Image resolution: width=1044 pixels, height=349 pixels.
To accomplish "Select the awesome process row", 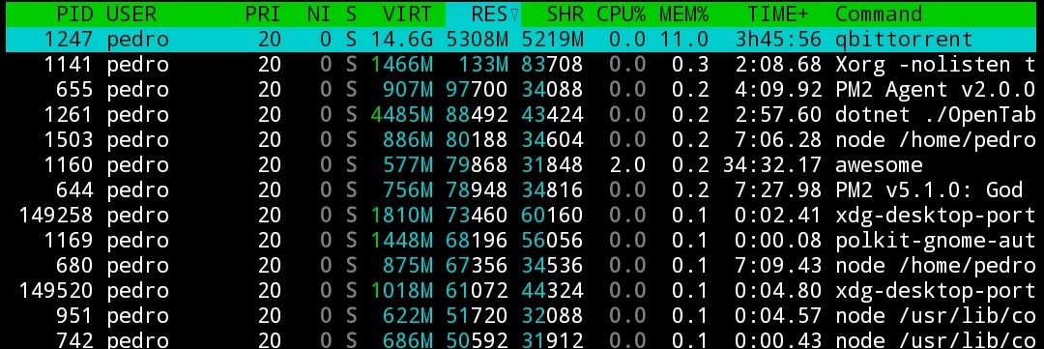I will point(522,164).
